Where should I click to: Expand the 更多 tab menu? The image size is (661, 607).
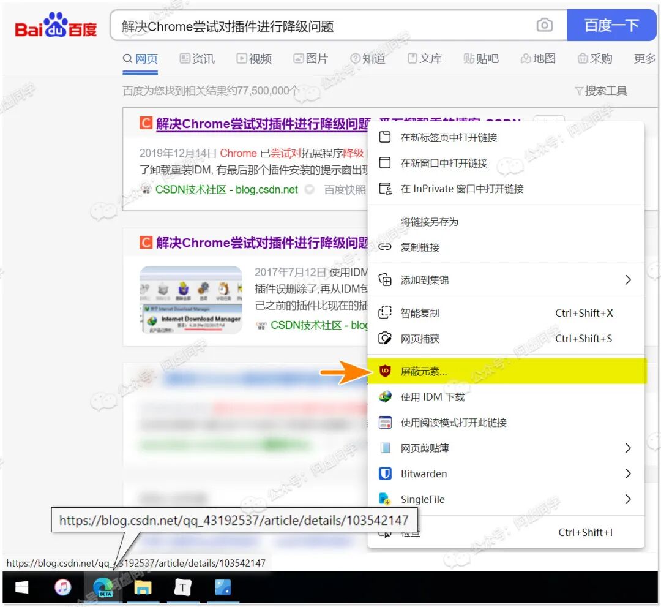(x=645, y=59)
